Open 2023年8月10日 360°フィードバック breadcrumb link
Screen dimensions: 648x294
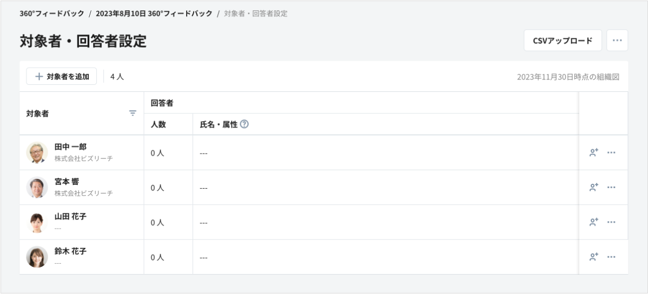pyautogui.click(x=154, y=14)
